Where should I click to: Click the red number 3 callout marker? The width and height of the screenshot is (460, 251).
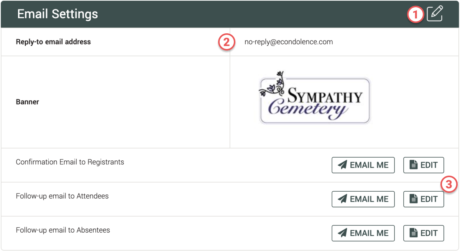click(x=449, y=185)
